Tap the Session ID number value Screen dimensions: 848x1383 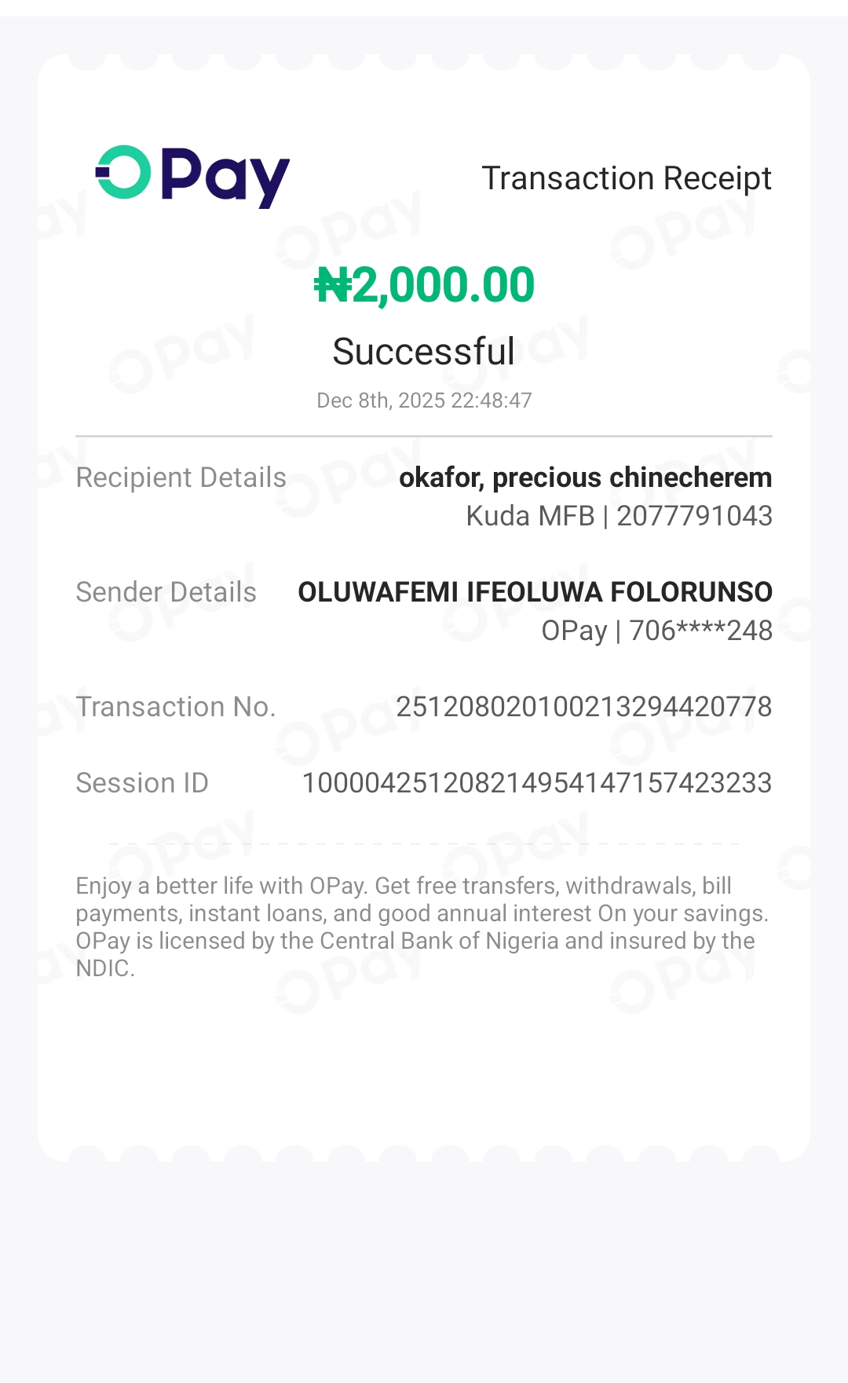click(x=536, y=783)
